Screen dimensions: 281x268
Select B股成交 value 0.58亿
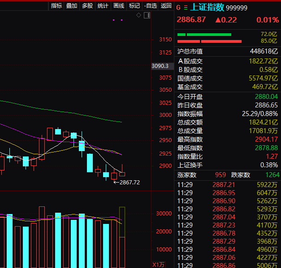pos(268,70)
